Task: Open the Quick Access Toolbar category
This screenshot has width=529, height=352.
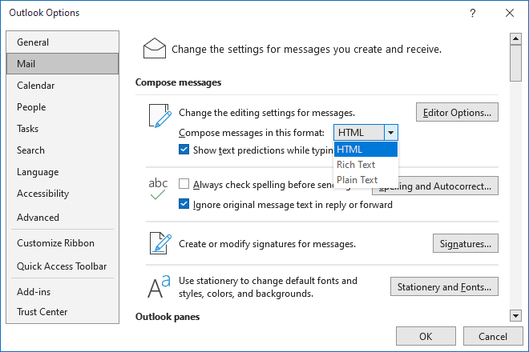Action: point(63,266)
